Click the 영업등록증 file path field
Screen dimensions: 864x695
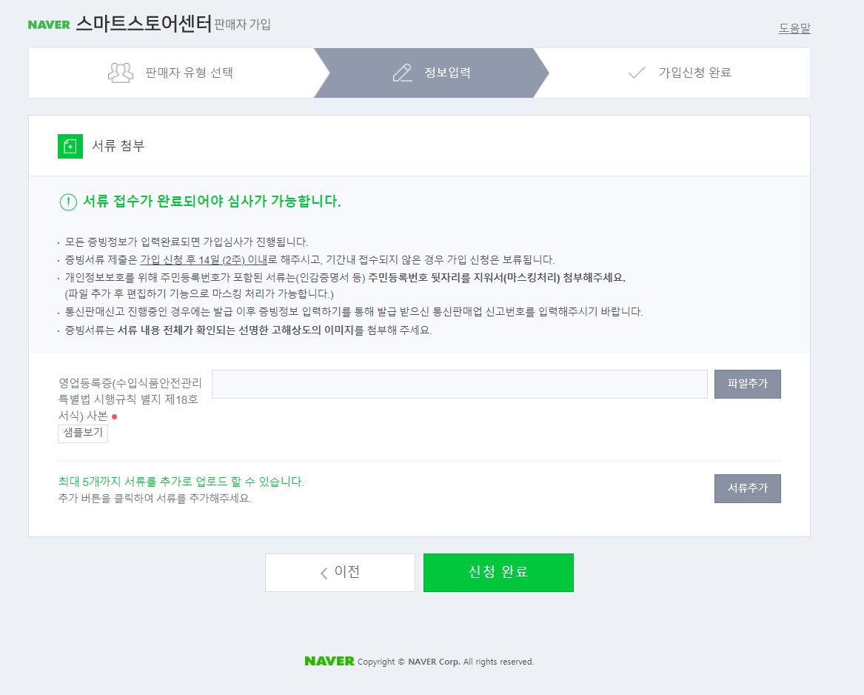(x=460, y=384)
